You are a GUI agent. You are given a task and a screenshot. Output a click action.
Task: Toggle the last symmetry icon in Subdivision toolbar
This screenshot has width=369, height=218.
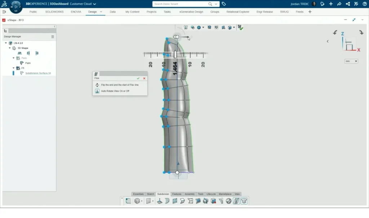coord(244,201)
